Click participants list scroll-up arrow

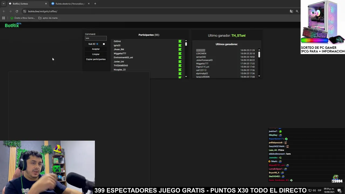186,41
